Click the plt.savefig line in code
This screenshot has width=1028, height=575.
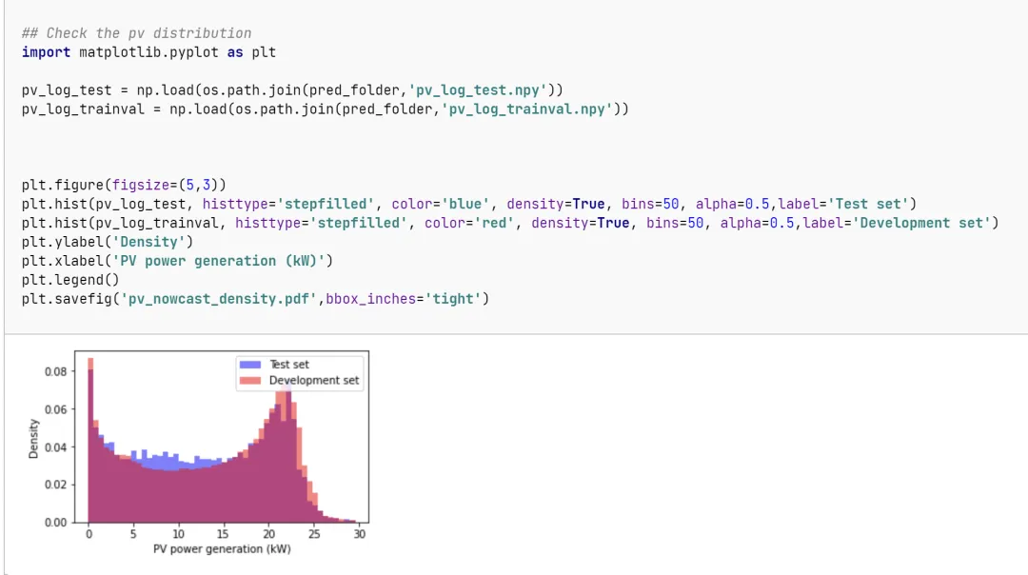coord(255,299)
